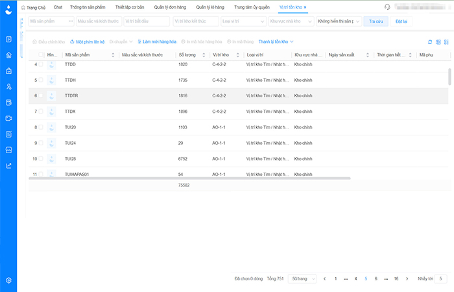Click the Tra cứu search button
Viewport: 454px width, 292px height.
click(x=372, y=21)
